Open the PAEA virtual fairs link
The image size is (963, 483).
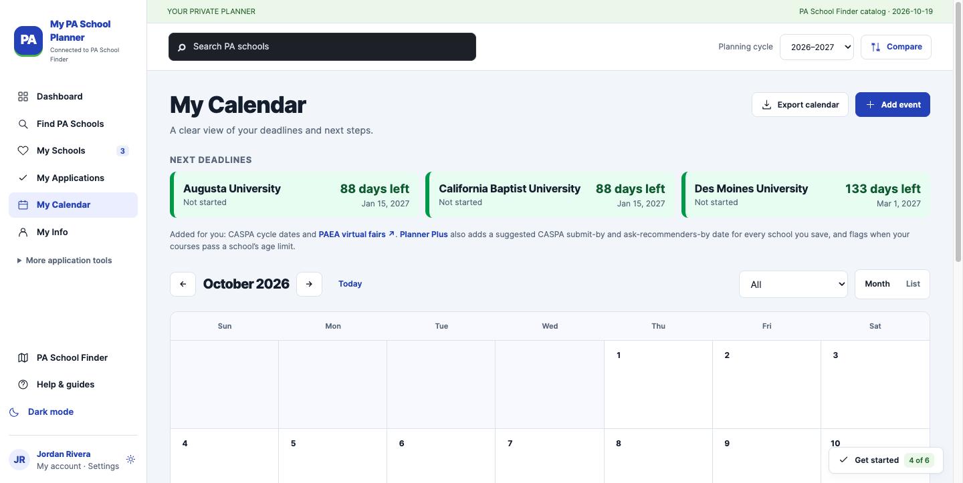click(356, 234)
